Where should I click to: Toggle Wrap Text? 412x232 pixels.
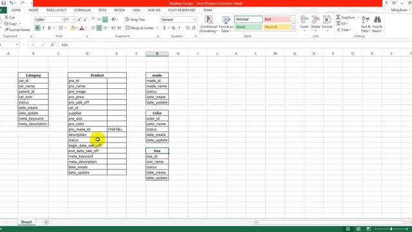135,19
